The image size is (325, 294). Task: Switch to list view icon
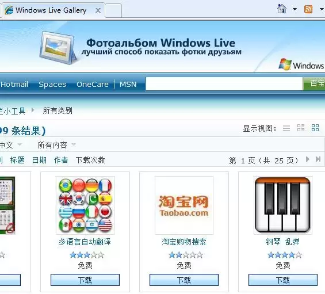pyautogui.click(x=286, y=128)
